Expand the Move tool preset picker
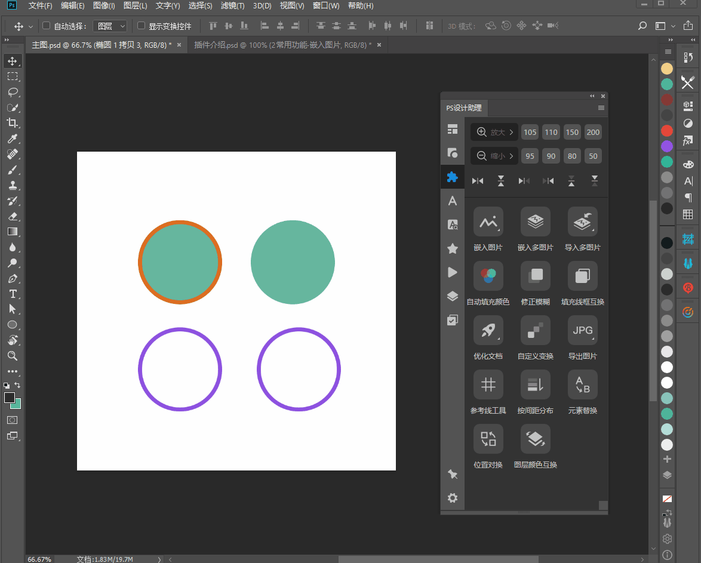 point(31,26)
